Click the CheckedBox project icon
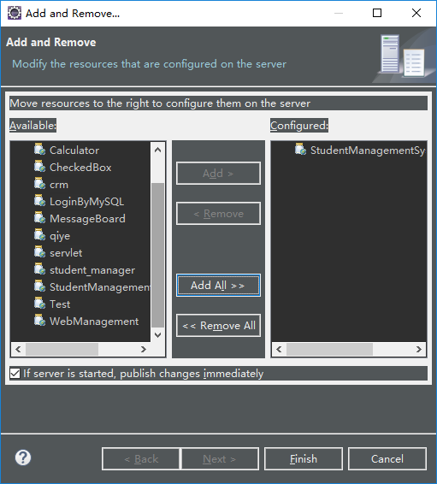The width and height of the screenshot is (437, 484). (40, 167)
